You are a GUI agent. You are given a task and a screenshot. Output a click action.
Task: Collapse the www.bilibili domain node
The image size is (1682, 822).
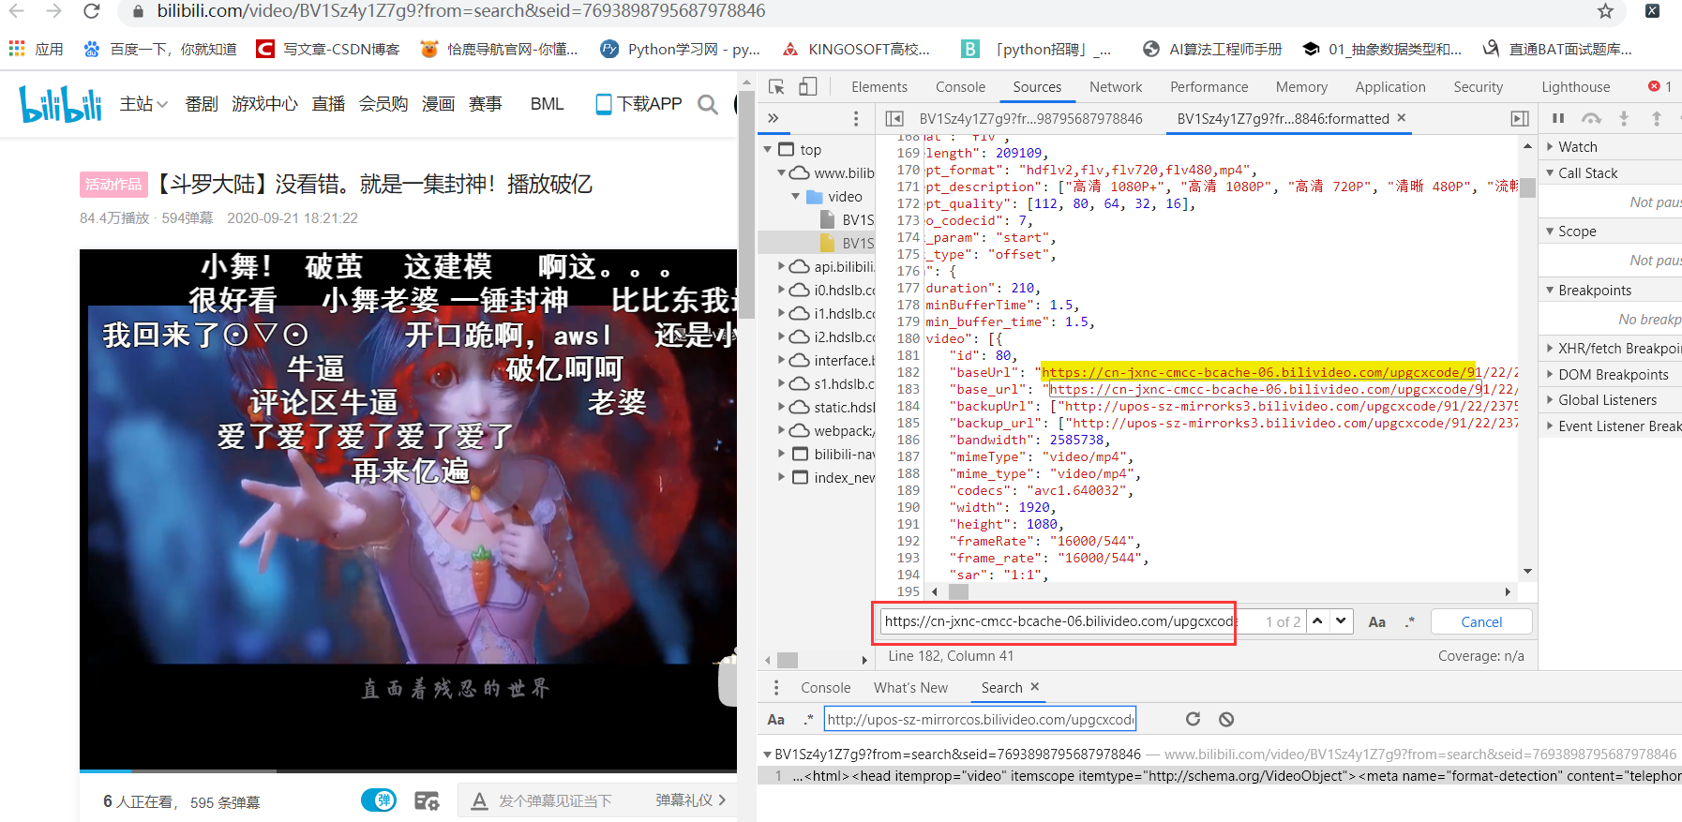[781, 172]
